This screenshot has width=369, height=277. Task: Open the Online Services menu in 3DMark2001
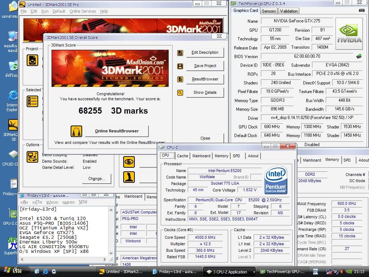click(83, 11)
